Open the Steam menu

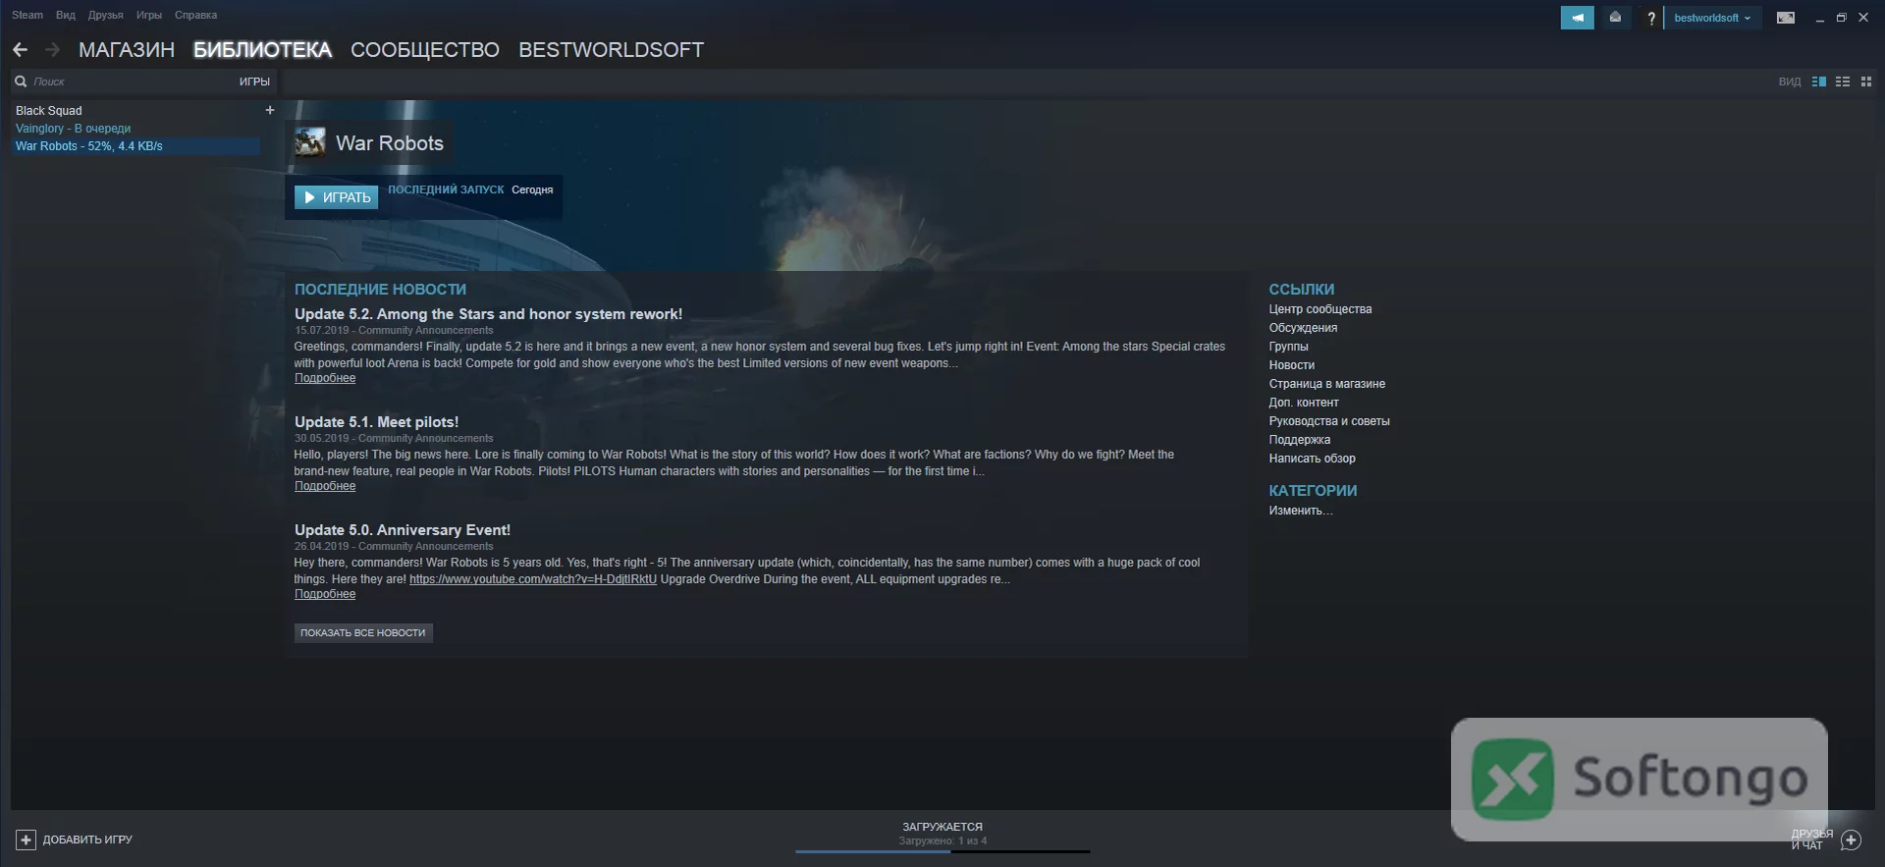[x=27, y=15]
